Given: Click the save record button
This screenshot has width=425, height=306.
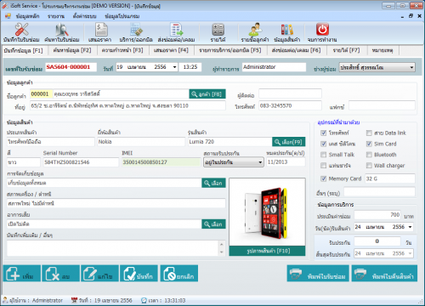Looking at the screenshot, I should coord(139,274).
